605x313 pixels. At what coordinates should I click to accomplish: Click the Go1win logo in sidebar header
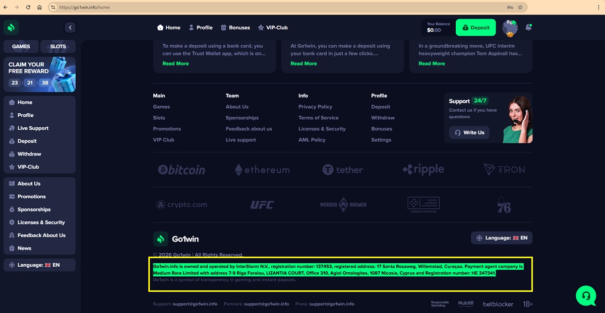point(11,28)
